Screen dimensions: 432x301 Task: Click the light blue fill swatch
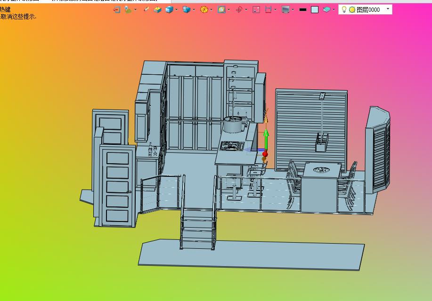[315, 9]
